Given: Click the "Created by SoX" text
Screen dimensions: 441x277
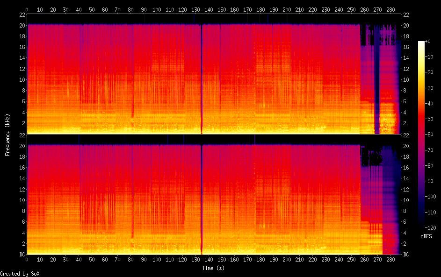Looking at the screenshot, I should 16,274.
